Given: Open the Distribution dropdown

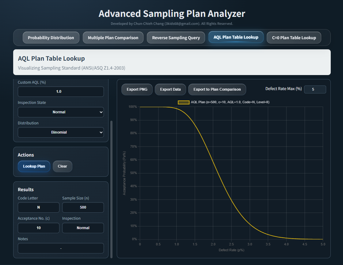Looking at the screenshot, I should pos(60,132).
